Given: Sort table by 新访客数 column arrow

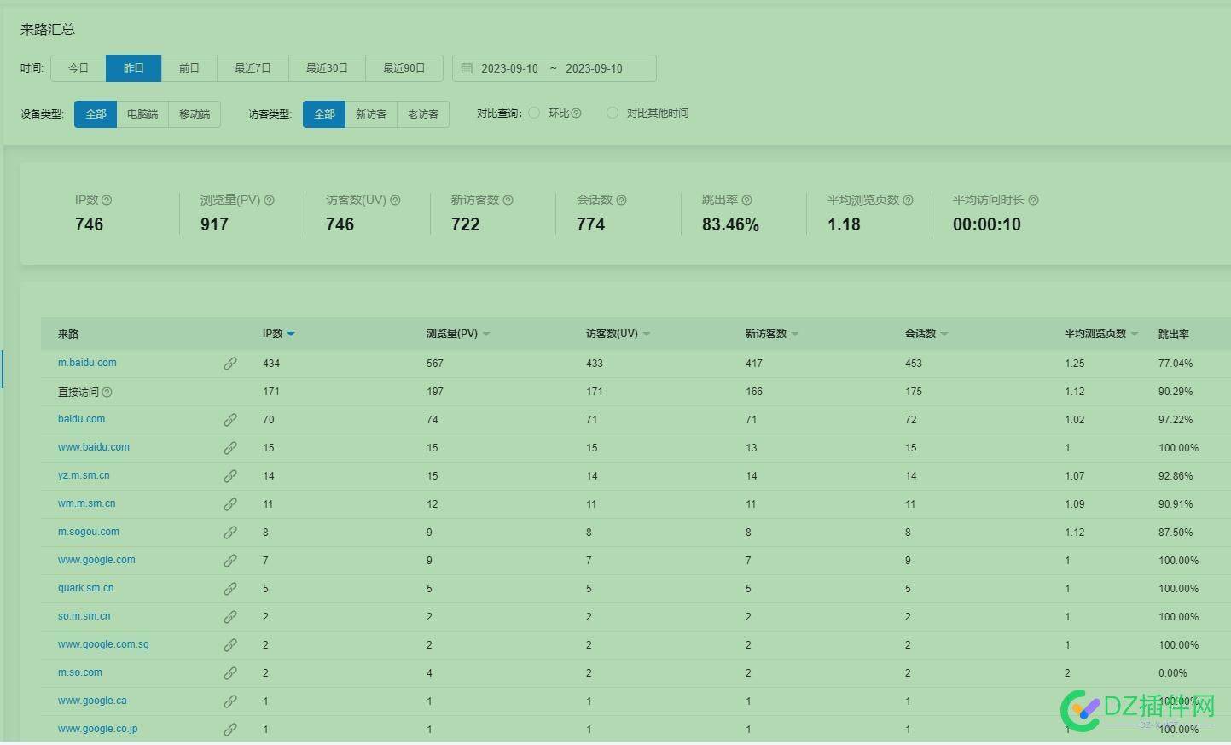Looking at the screenshot, I should [795, 335].
